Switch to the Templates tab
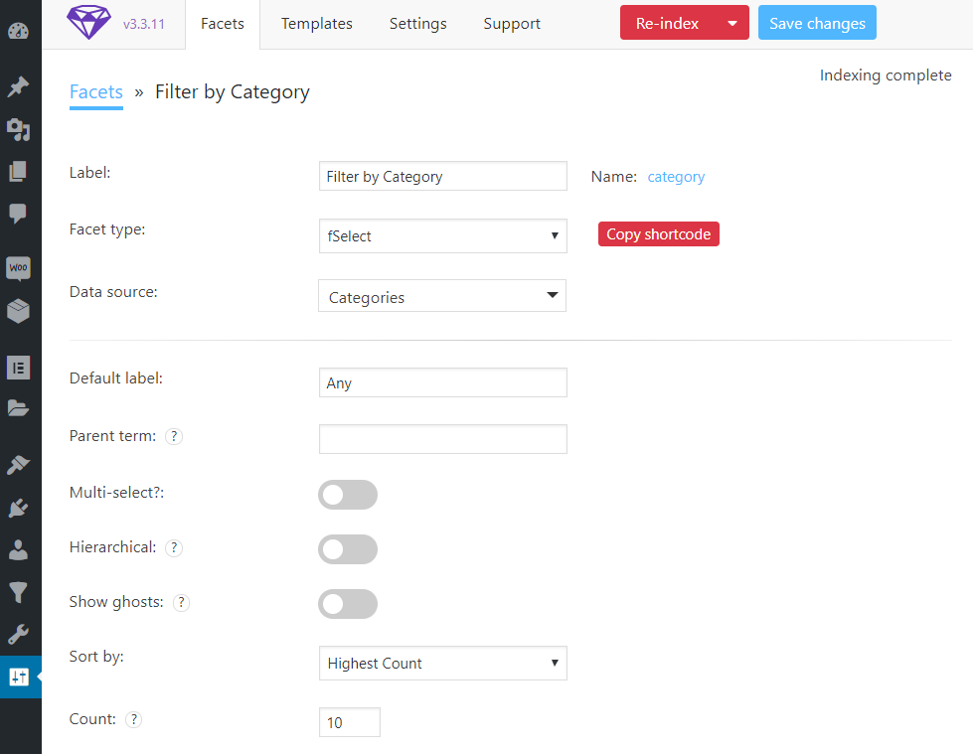Viewport: 973px width, 754px height. 316,24
